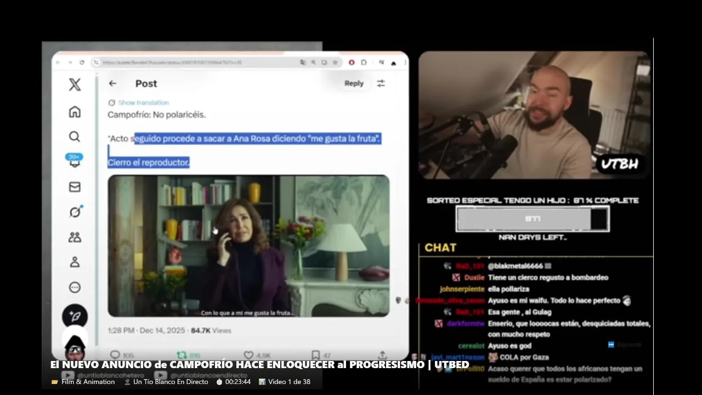Click the post's reply comment icon
Image resolution: width=702 pixels, height=395 pixels.
(115, 355)
